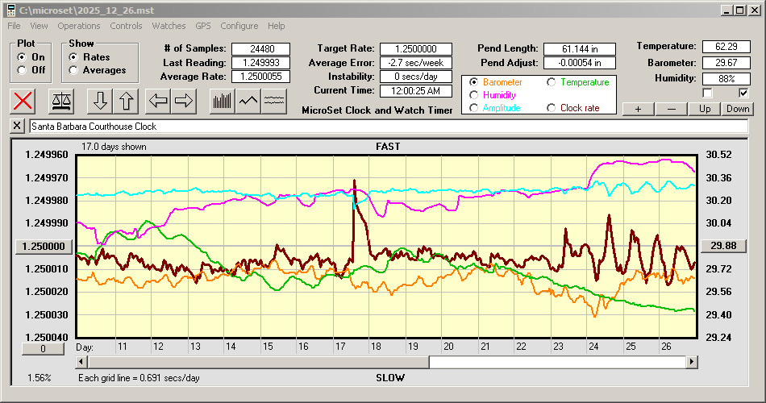Select the zigzag line plot style icon
This screenshot has height=403, width=766.
[x=248, y=101]
